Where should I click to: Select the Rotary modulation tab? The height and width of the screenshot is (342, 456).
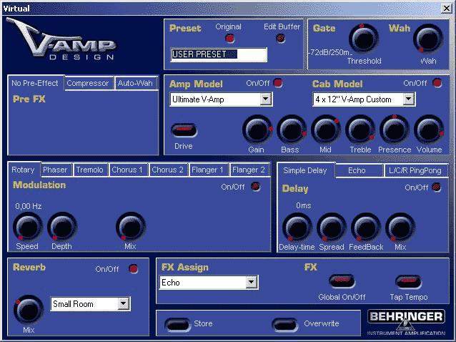click(24, 170)
